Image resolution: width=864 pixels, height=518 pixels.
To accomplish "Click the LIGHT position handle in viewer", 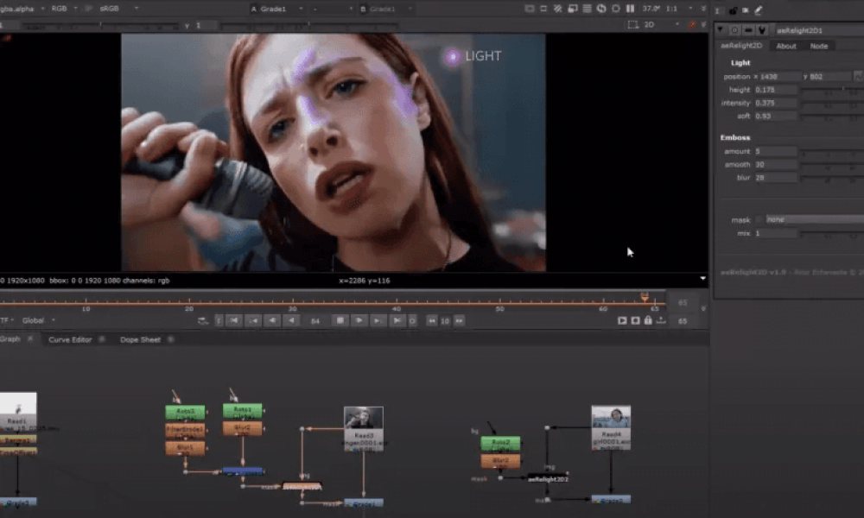I will pos(453,56).
